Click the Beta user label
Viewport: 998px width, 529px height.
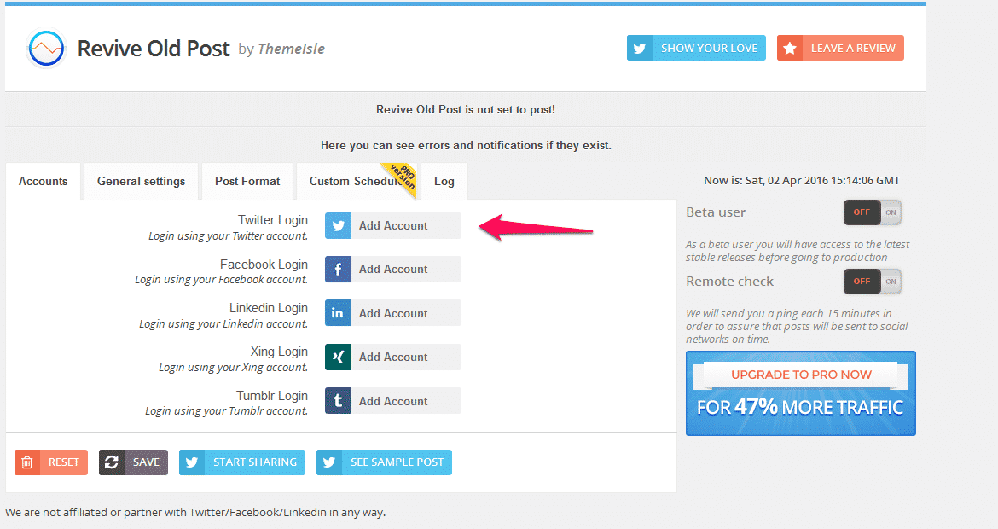(x=716, y=212)
